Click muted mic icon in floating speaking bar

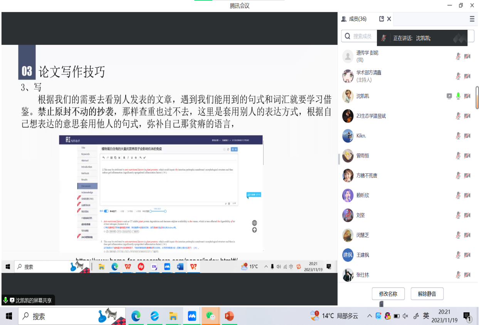point(384,38)
